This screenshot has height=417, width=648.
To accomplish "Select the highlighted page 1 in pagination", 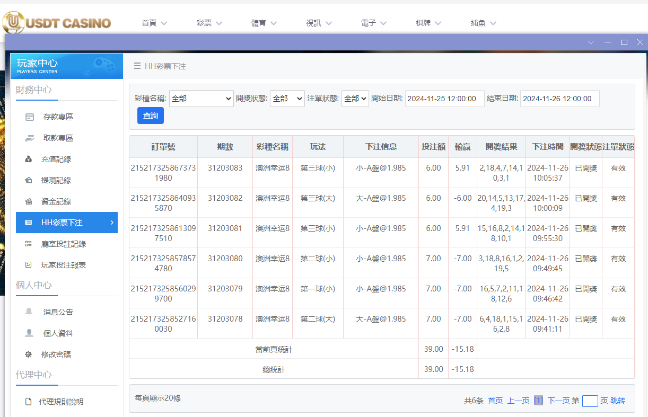I will (x=538, y=401).
